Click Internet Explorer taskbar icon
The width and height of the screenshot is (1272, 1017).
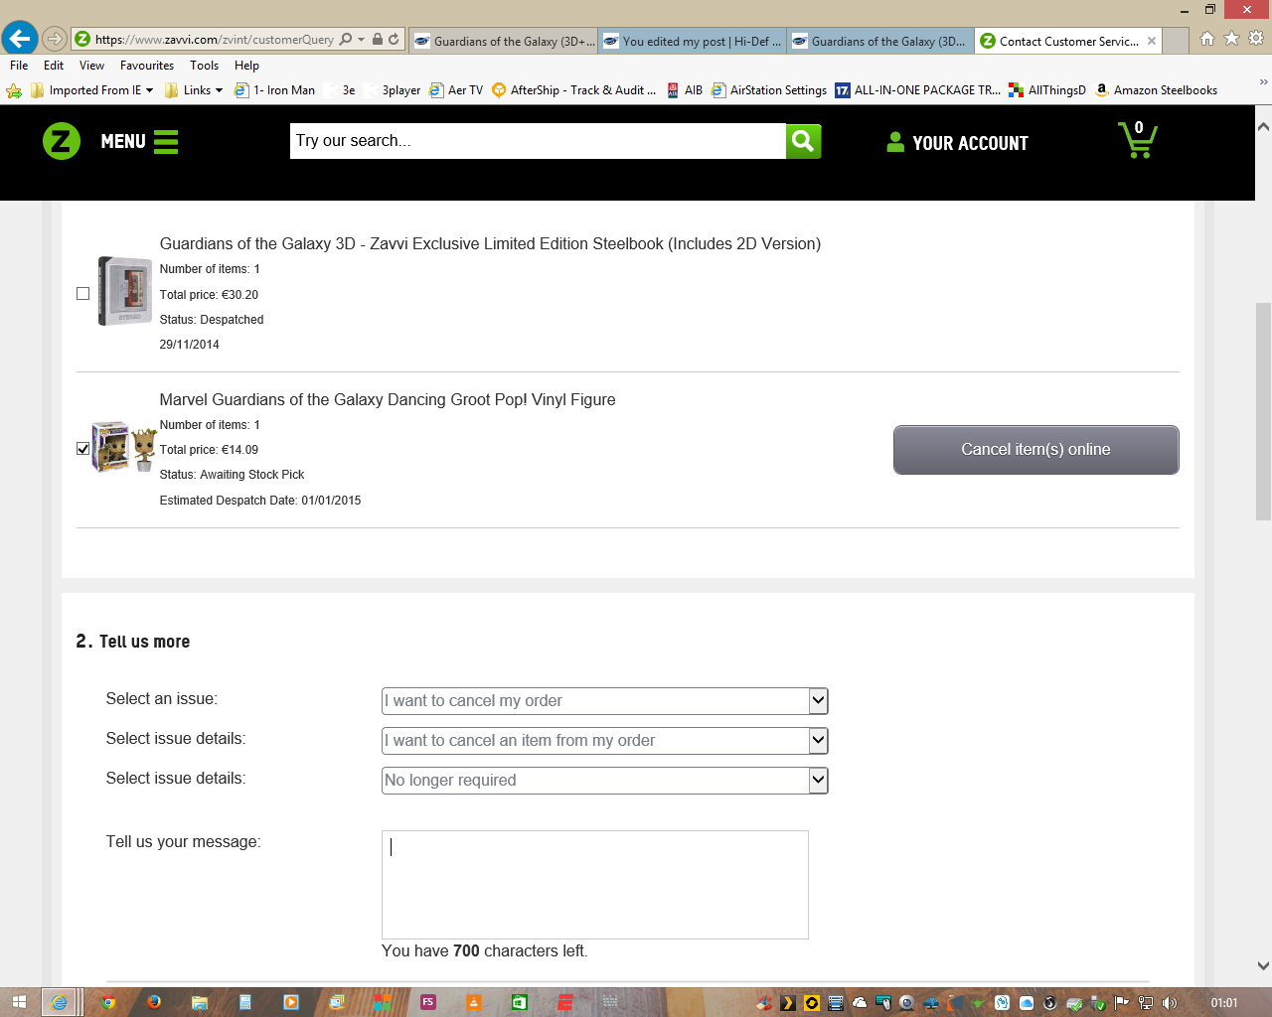click(60, 1002)
